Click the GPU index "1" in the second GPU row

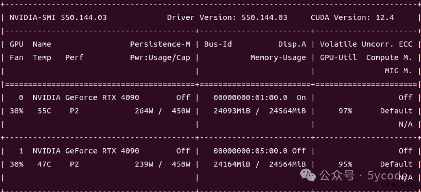[x=21, y=151]
